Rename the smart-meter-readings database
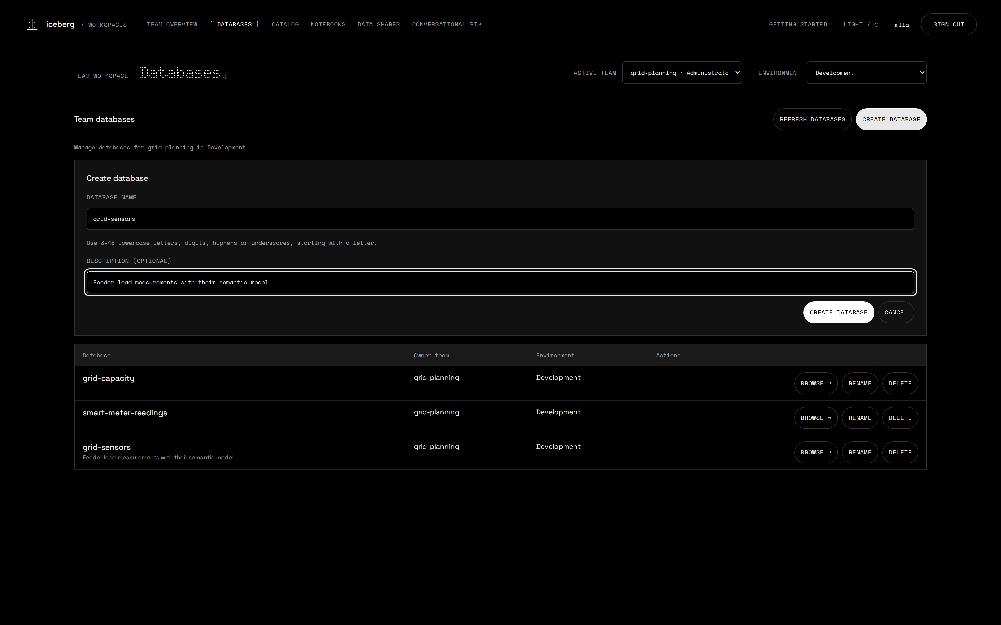The width and height of the screenshot is (1001, 625). [x=860, y=418]
